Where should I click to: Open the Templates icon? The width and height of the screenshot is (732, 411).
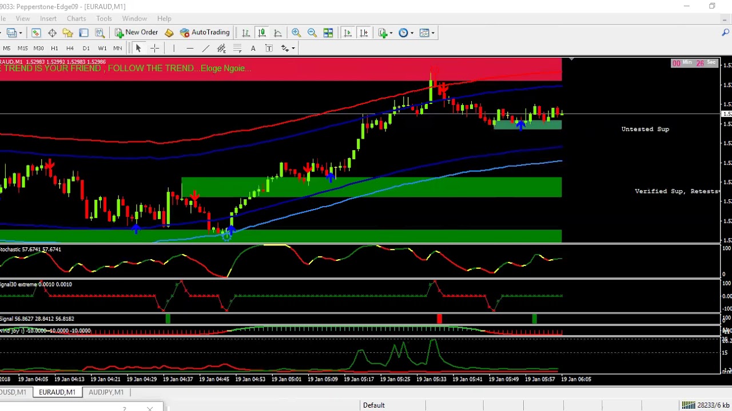click(x=424, y=33)
